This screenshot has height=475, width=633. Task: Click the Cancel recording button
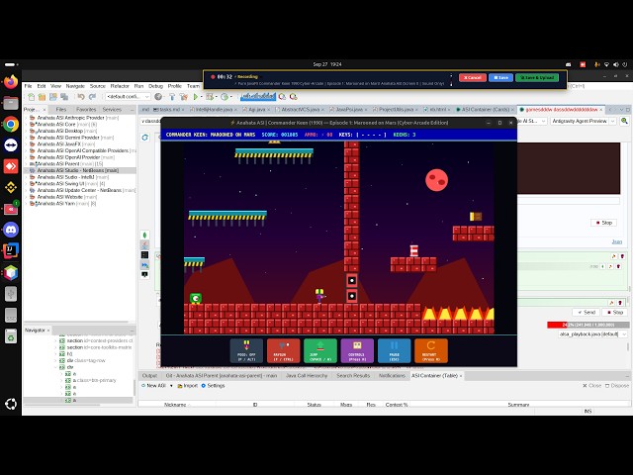pos(473,77)
